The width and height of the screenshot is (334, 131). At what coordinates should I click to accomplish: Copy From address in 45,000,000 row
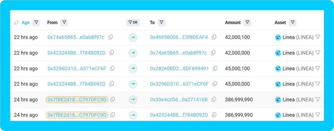point(112,84)
